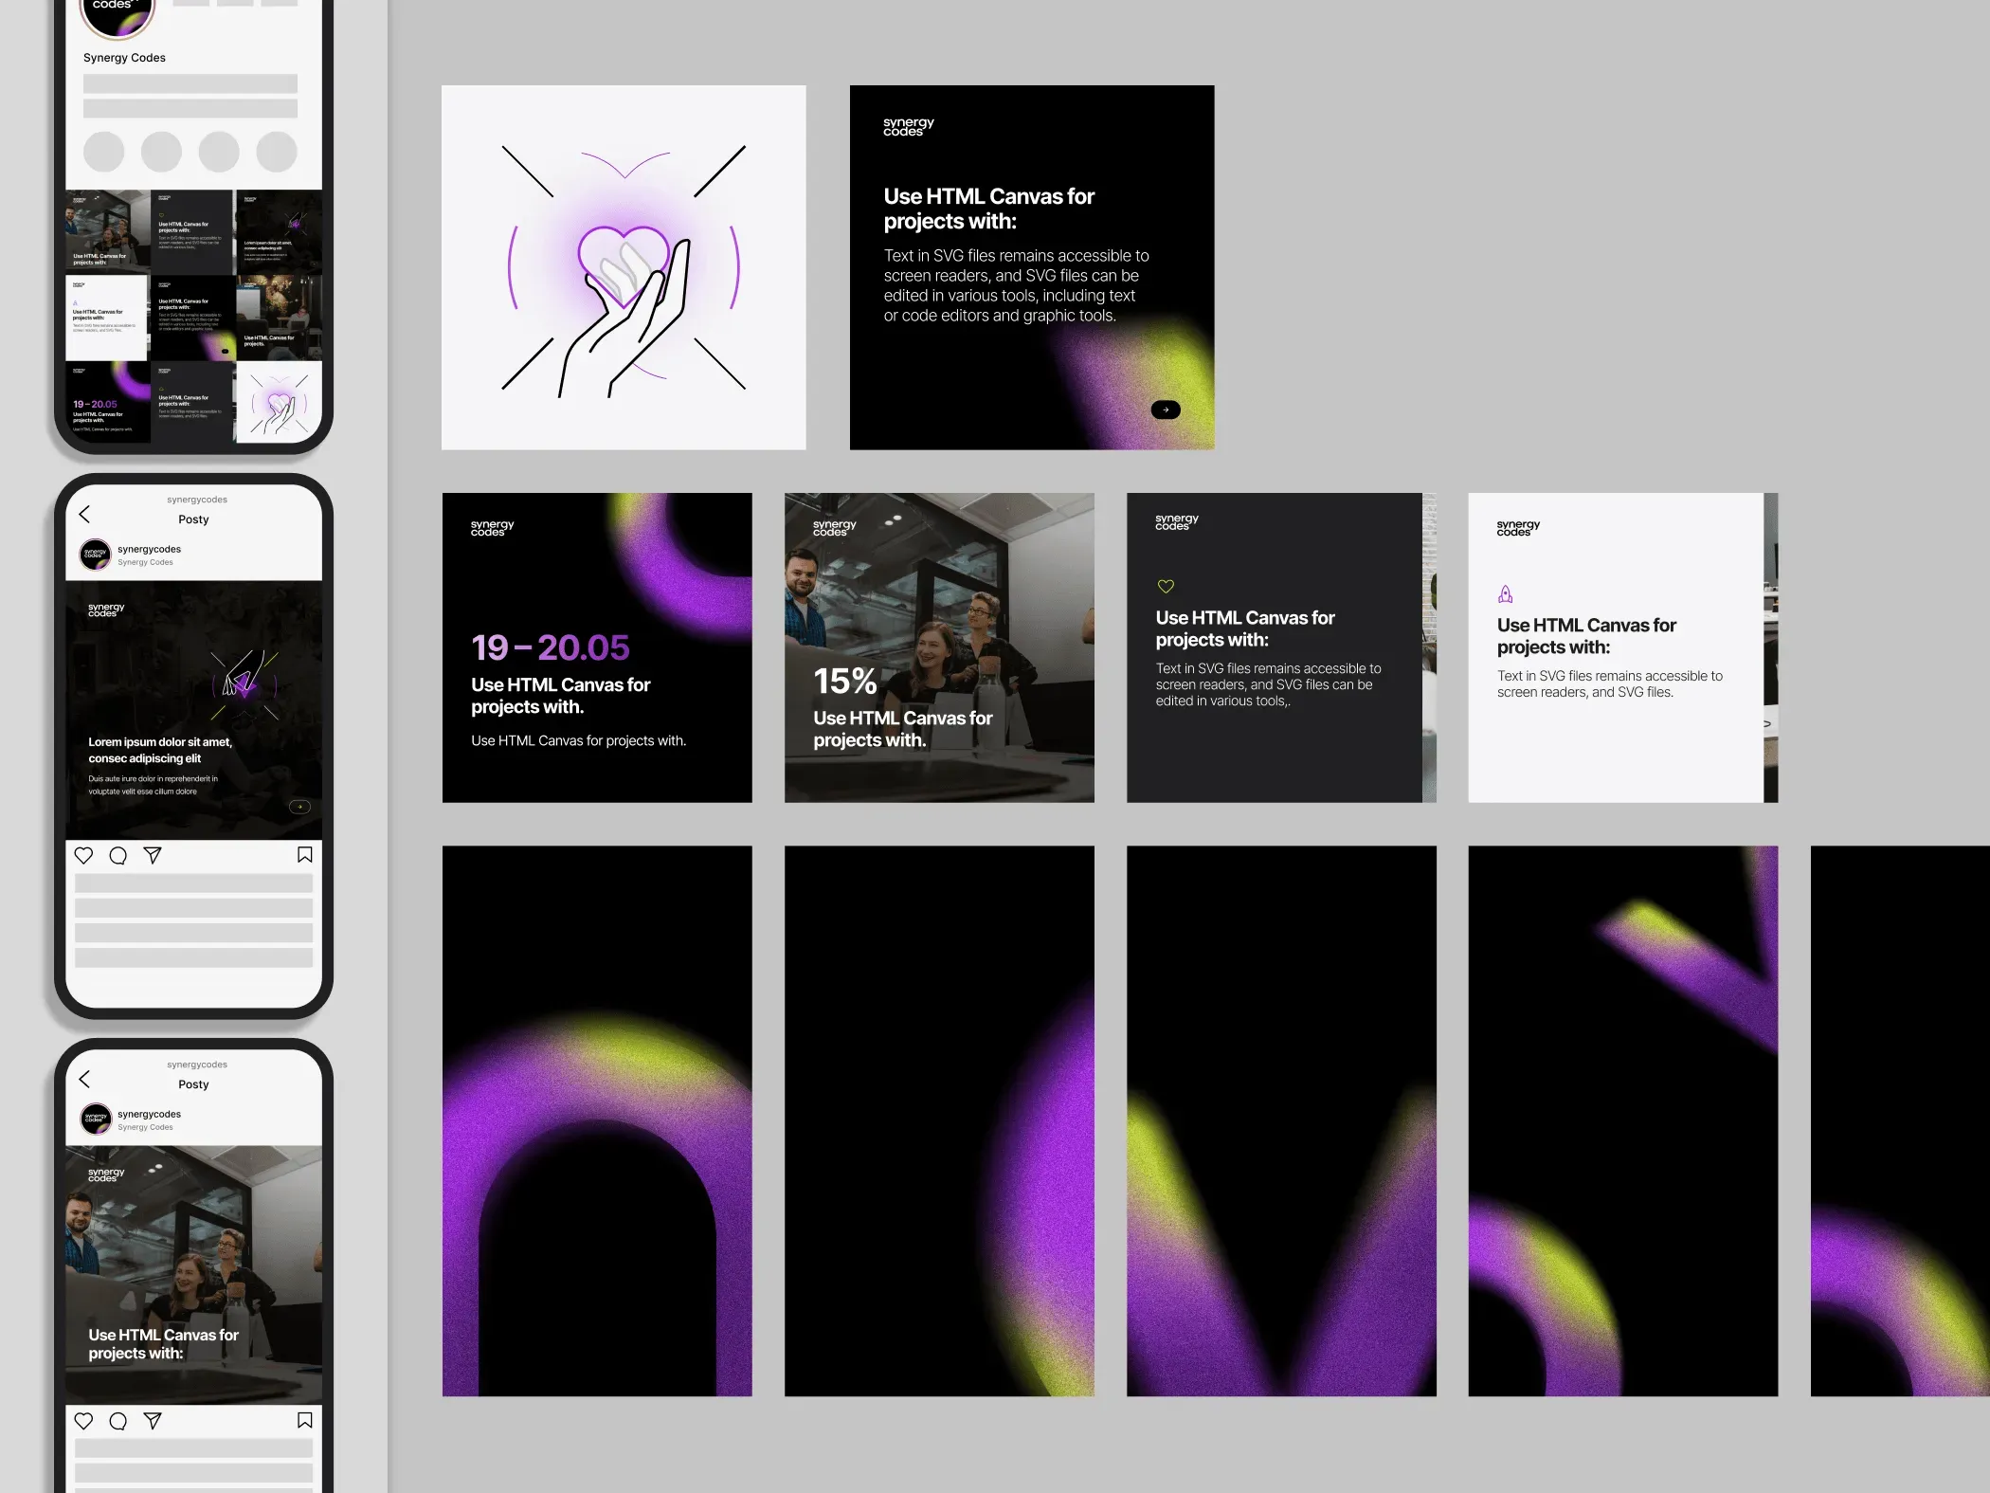Click the '15%' text on the photo card
This screenshot has height=1493, width=1990.
(845, 681)
